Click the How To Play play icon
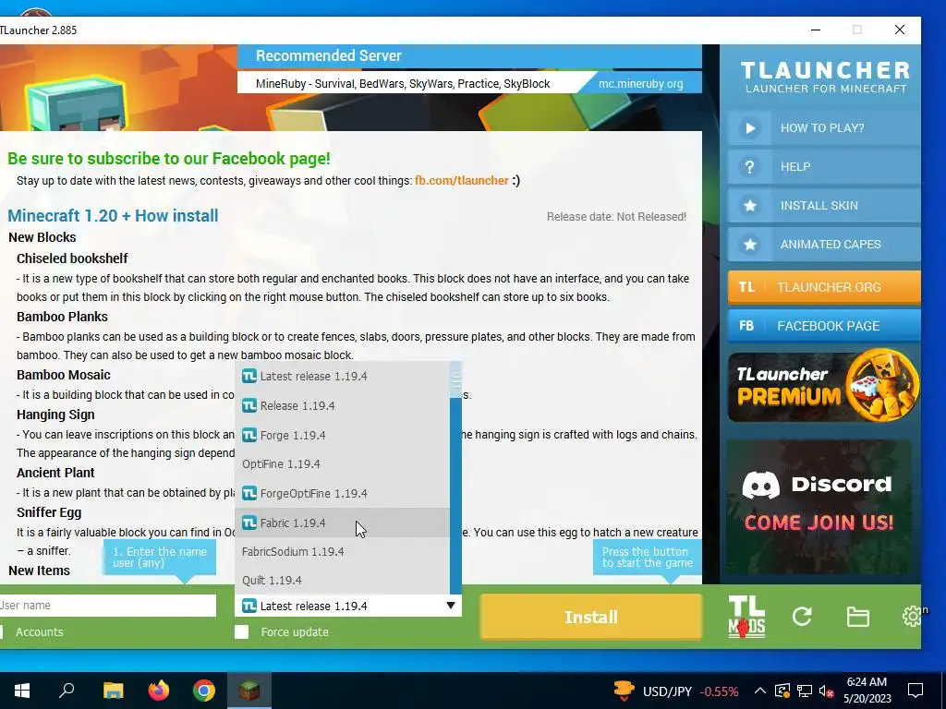This screenshot has width=946, height=709. tap(750, 127)
